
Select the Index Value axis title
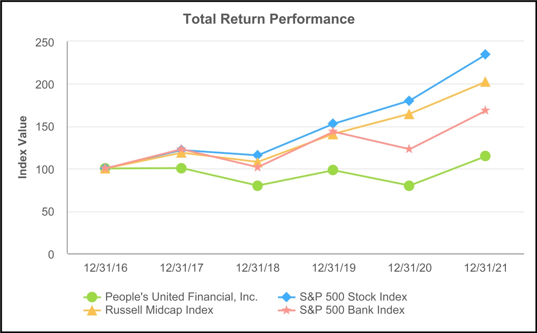click(x=23, y=147)
